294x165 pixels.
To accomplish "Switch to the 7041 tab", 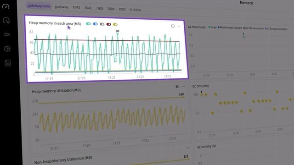I will [x=88, y=8].
